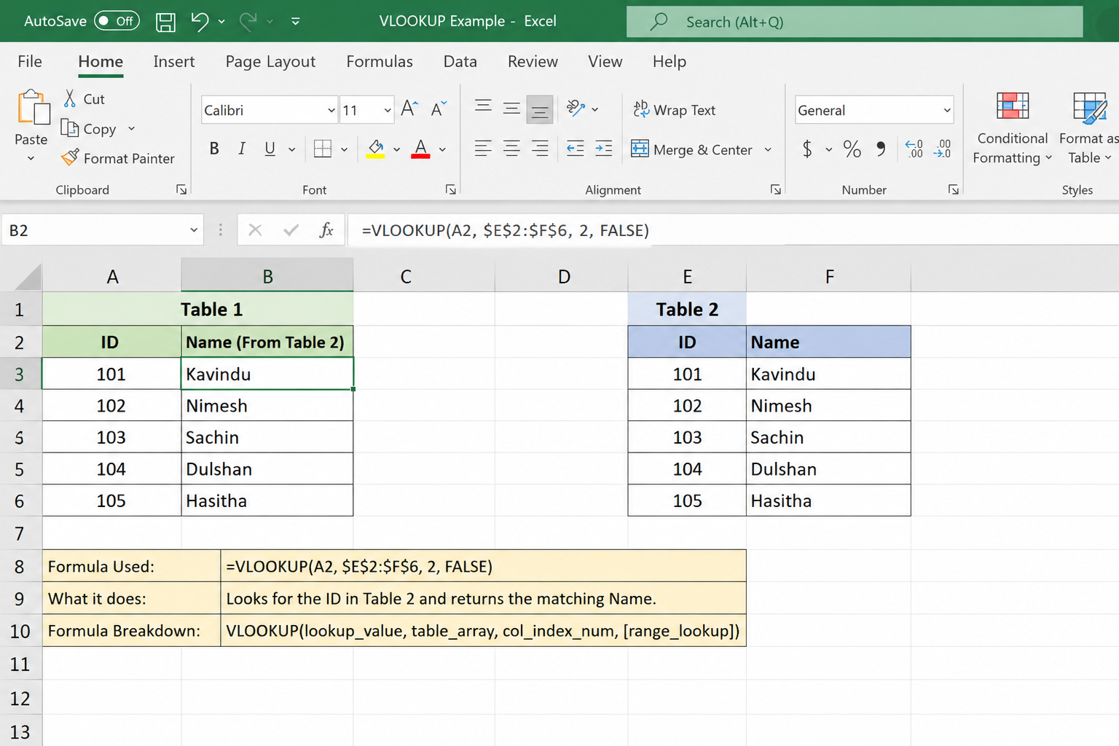Click the Top Align icon
This screenshot has width=1119, height=746.
point(483,108)
